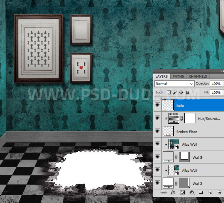
Task: Delete layer with the trash icon
Action: [220, 193]
